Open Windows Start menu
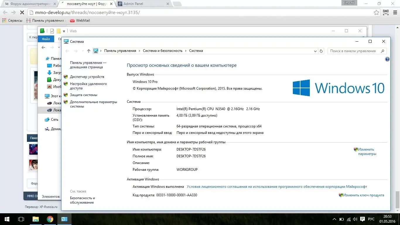Image resolution: width=400 pixels, height=225 pixels. (7, 219)
